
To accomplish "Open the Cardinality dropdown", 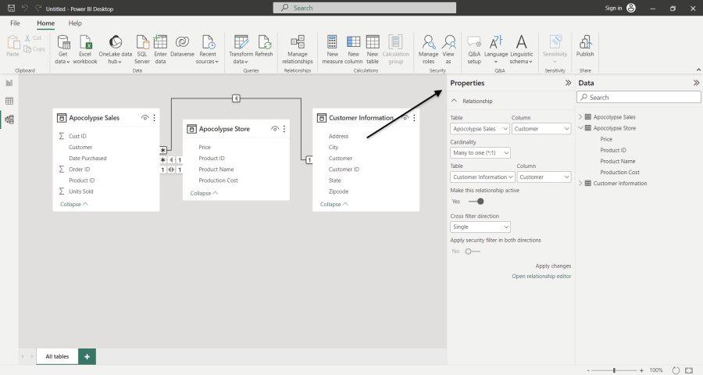I will click(x=480, y=152).
